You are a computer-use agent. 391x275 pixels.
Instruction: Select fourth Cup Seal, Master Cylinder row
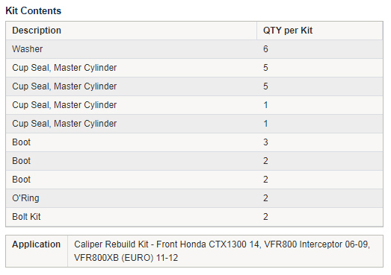pyautogui.click(x=194, y=124)
